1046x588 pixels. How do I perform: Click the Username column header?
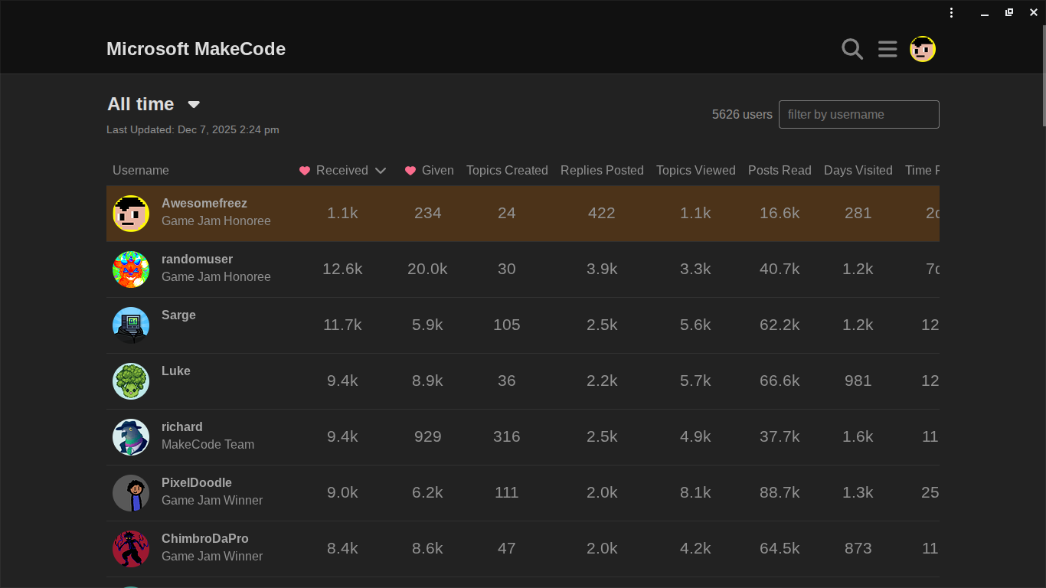[x=141, y=171]
